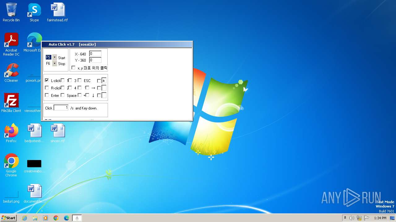Launch CCleaner from the desktop
This screenshot has width=396, height=222.
click(11, 73)
